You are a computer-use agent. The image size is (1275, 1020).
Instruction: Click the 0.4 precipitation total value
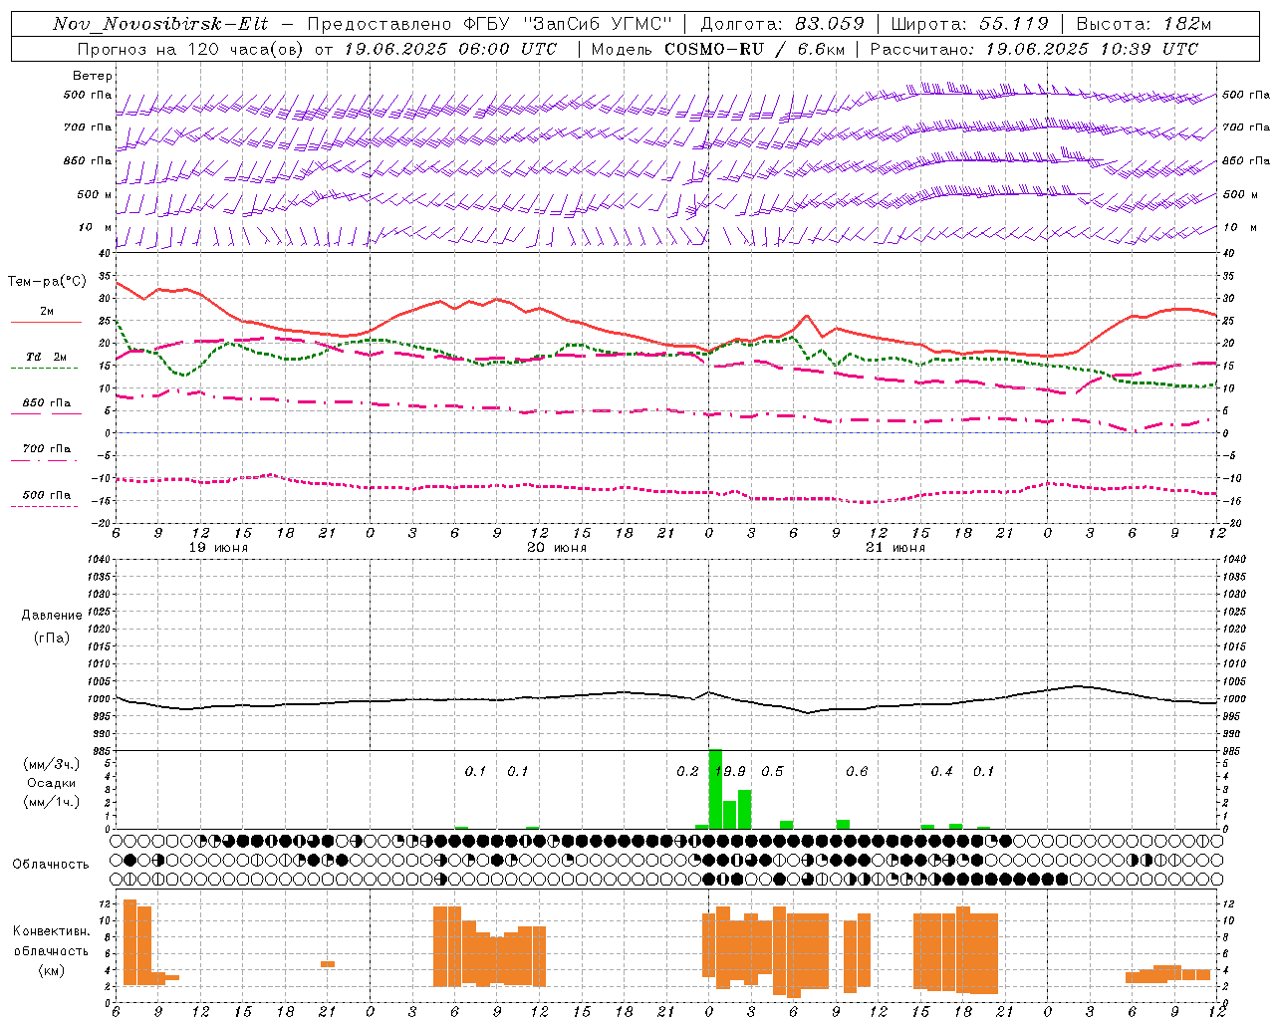(941, 772)
